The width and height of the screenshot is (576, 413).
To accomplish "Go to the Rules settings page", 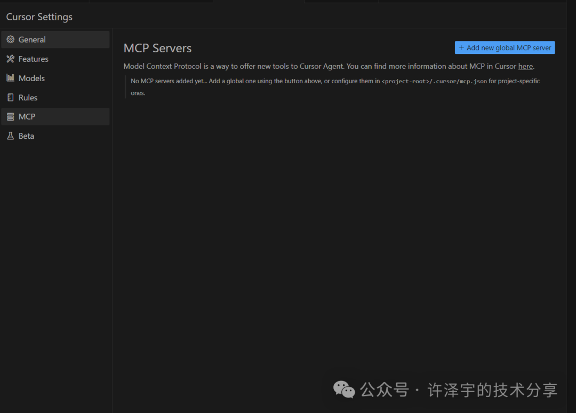I will pos(28,98).
